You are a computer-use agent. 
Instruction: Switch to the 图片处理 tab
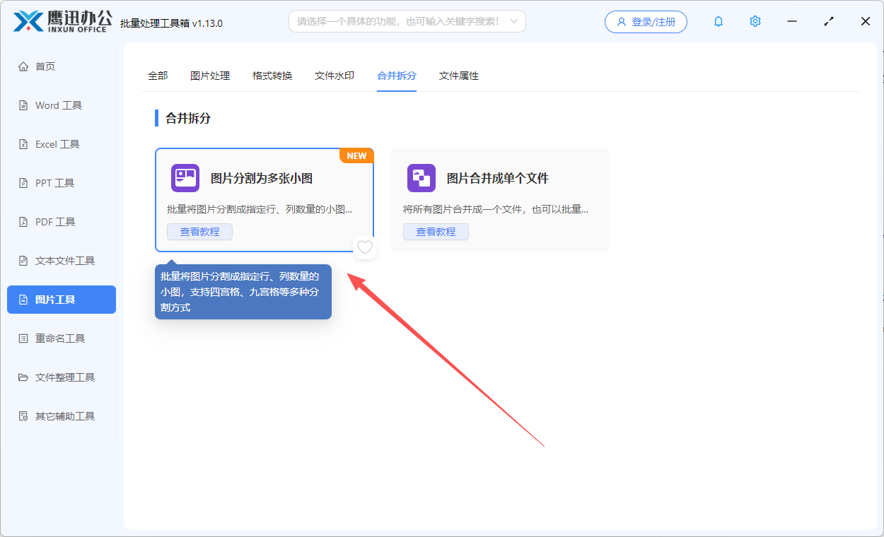tap(210, 76)
